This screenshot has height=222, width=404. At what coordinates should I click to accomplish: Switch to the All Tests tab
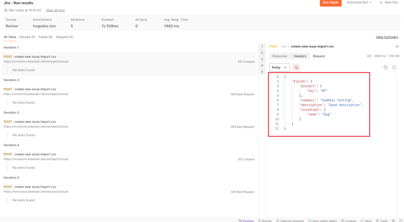(x=10, y=37)
